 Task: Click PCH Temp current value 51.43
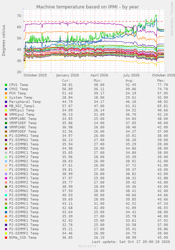tap(67, 93)
